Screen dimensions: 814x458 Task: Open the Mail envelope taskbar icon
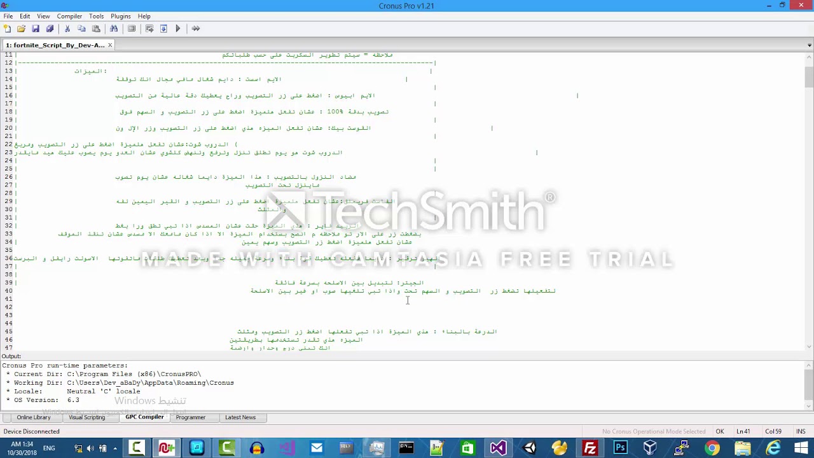click(x=317, y=448)
